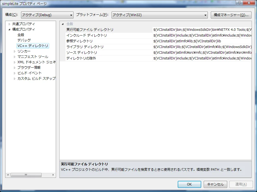Select the ビルド イベント item label
257x192 pixels.
click(30, 73)
